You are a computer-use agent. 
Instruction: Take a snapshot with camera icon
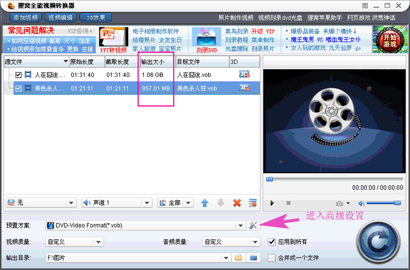(340, 203)
